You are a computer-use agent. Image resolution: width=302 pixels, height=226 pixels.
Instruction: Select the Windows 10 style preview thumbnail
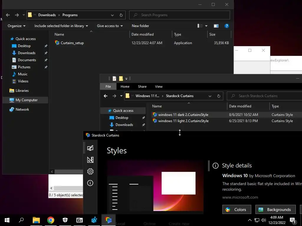point(155,185)
